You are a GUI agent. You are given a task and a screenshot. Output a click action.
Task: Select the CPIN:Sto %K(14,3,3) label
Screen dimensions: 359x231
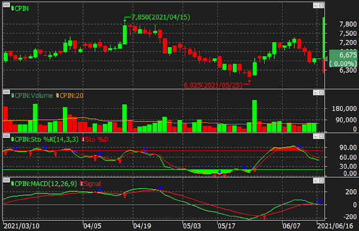[47, 140]
